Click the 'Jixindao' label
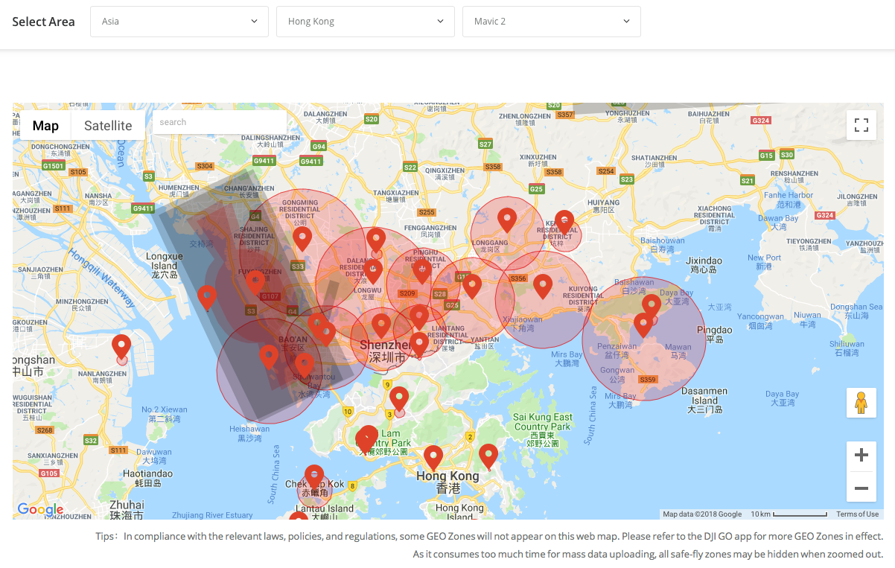Image resolution: width=895 pixels, height=568 pixels. coord(704,265)
